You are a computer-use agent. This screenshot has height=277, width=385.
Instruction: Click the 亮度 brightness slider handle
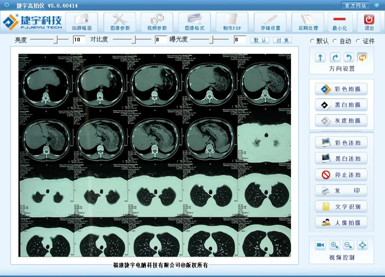coord(56,40)
